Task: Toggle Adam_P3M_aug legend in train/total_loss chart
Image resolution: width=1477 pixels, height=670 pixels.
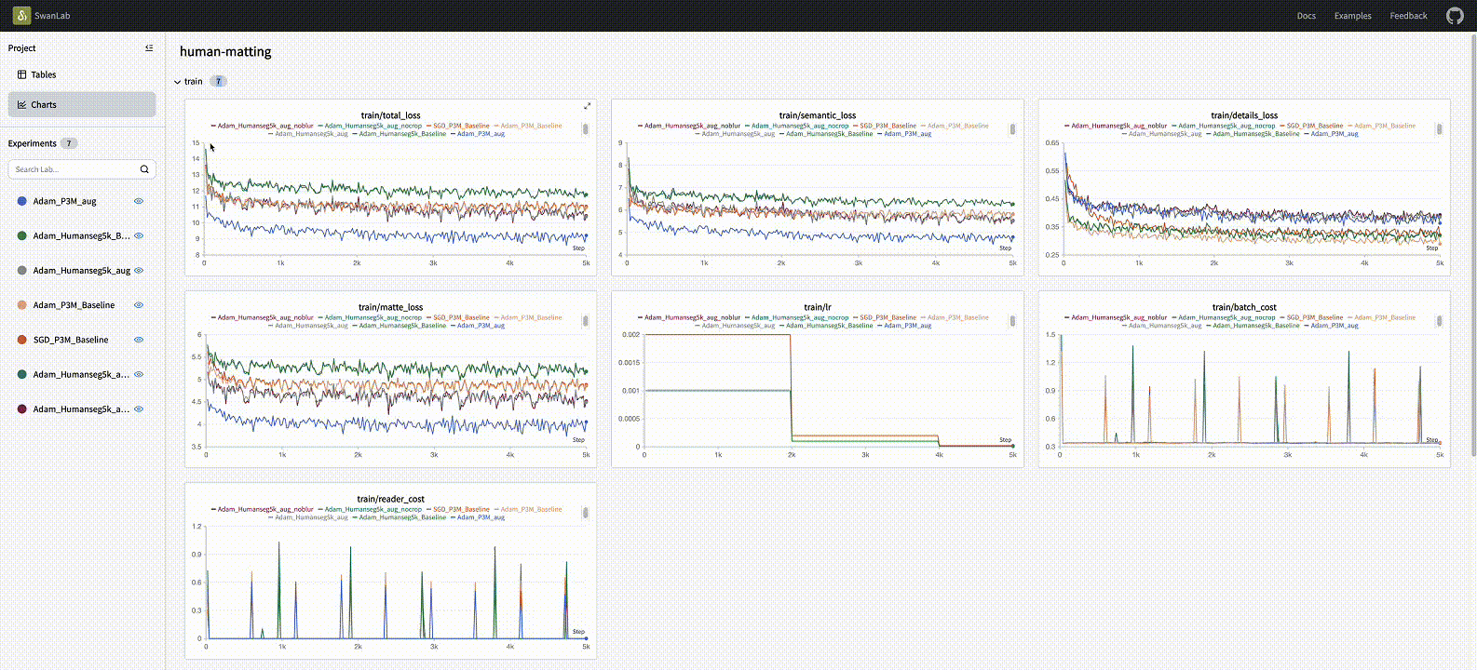Action: (478, 134)
